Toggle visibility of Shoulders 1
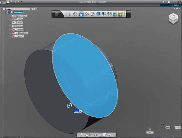The height and width of the screenshot is (138, 182). point(13,33)
